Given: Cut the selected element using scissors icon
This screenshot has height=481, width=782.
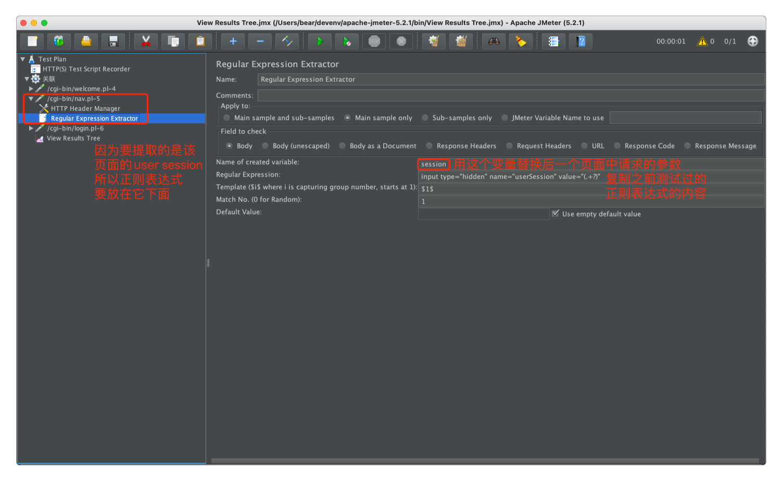Looking at the screenshot, I should point(146,41).
